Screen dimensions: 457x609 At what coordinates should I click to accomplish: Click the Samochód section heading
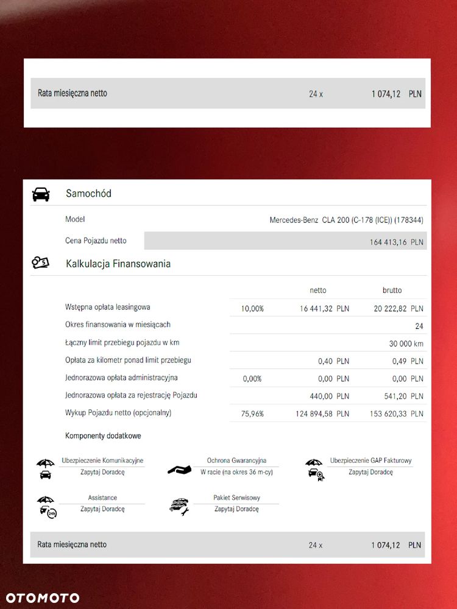[x=88, y=194]
